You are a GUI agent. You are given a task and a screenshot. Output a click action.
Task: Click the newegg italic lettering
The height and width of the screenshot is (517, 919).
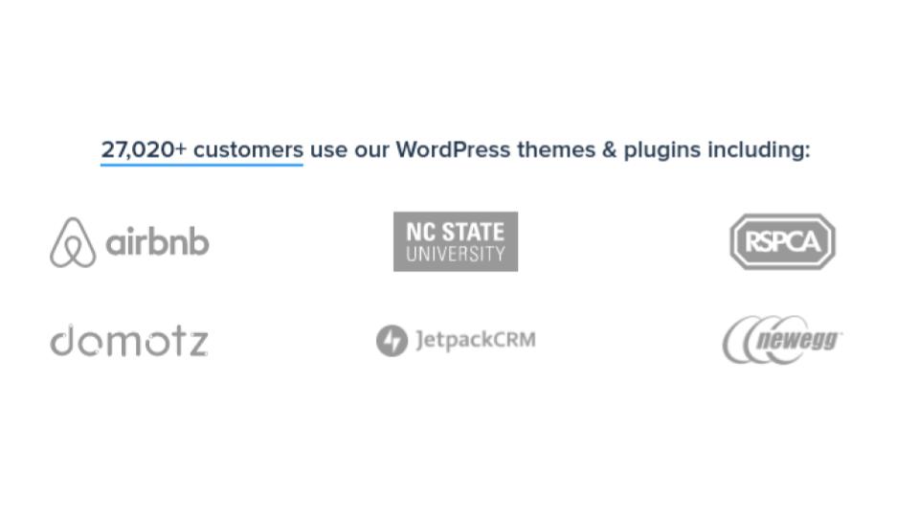pyautogui.click(x=797, y=340)
